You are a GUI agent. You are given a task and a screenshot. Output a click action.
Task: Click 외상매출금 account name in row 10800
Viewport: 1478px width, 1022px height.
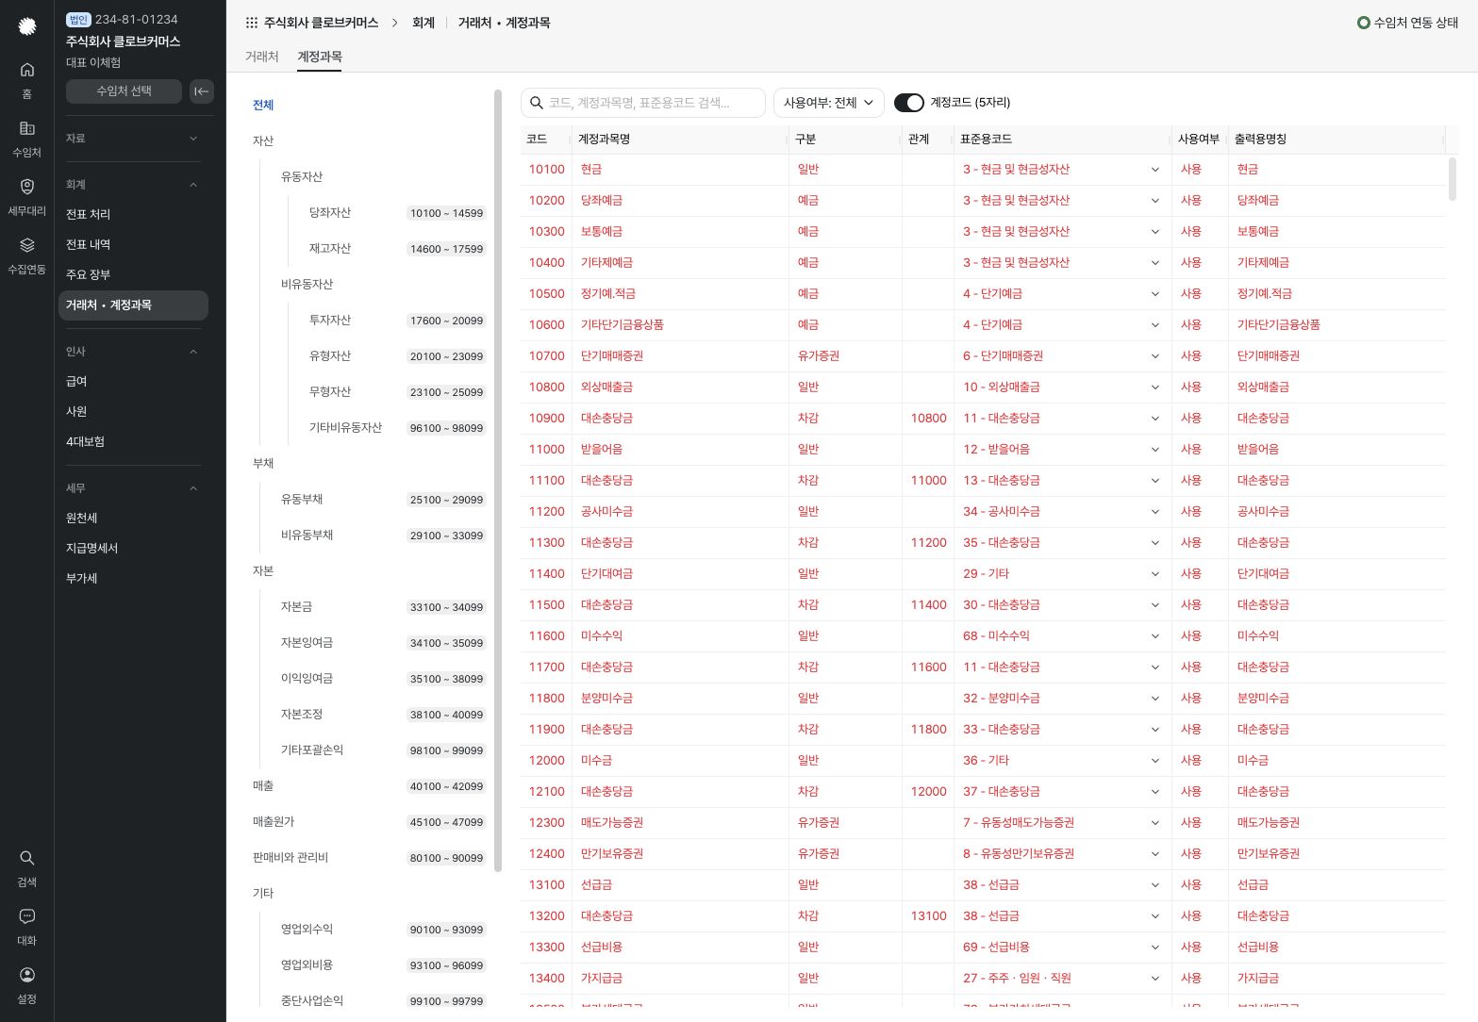coord(606,387)
